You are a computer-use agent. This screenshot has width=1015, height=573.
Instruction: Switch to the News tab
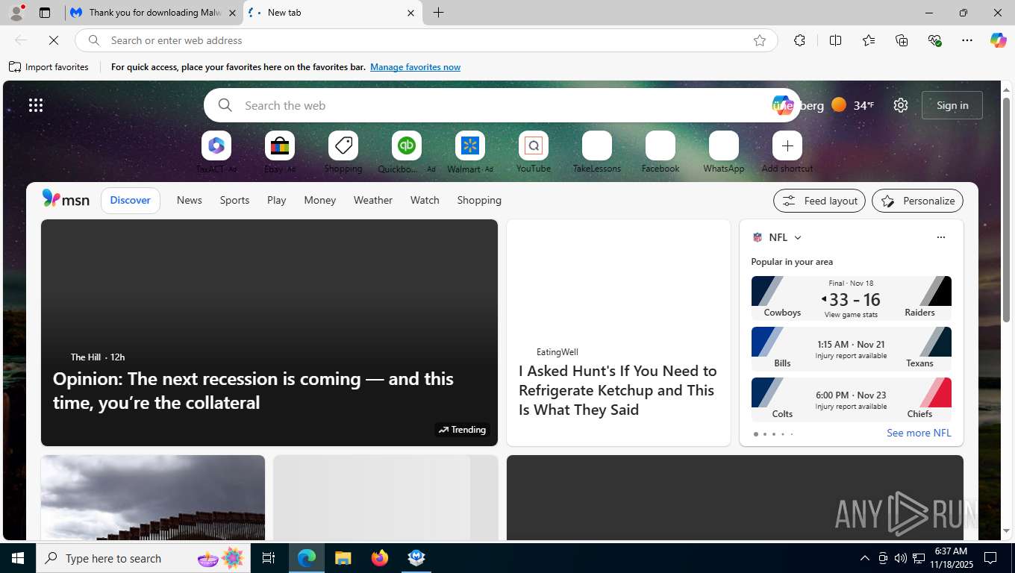pos(190,200)
